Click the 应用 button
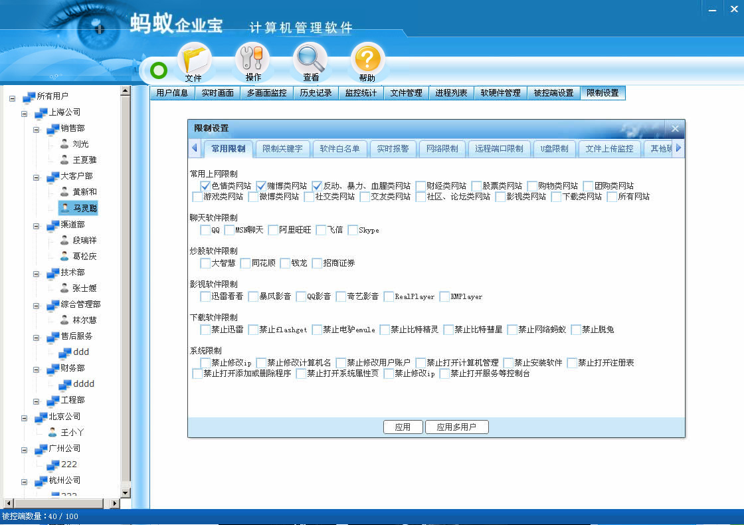 (403, 427)
